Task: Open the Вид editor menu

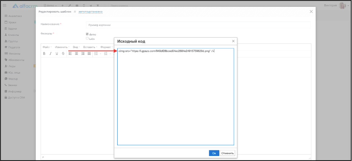Action: click(x=76, y=47)
